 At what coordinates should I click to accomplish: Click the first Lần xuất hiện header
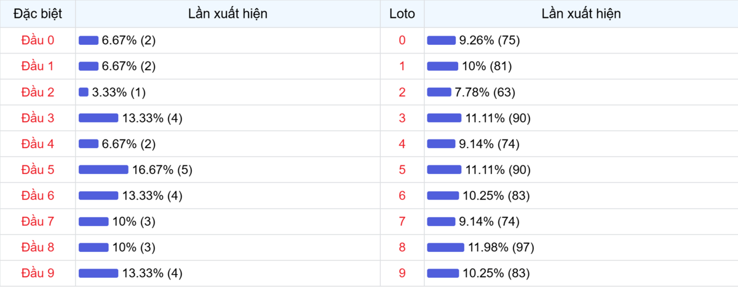click(228, 14)
